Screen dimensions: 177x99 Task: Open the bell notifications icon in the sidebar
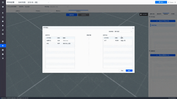3,26
